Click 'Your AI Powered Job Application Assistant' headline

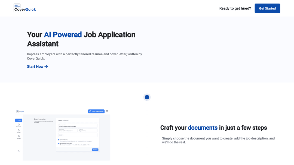81,39
